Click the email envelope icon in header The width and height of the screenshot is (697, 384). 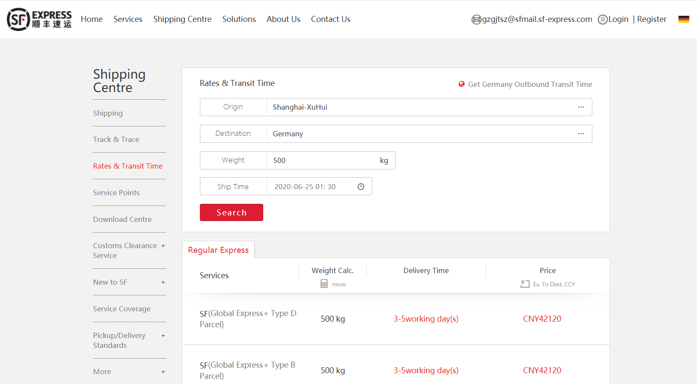(476, 19)
